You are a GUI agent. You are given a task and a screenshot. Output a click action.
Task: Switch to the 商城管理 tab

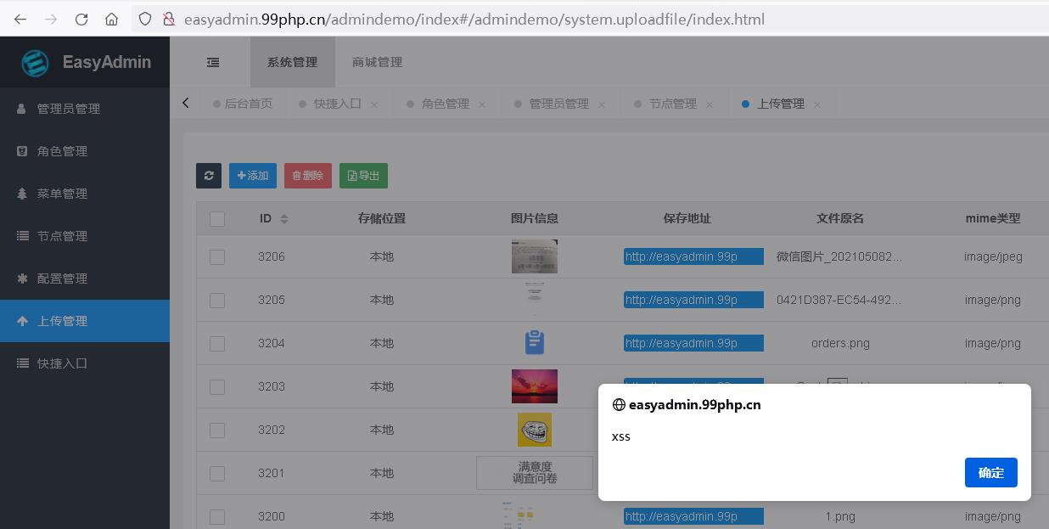pos(376,62)
